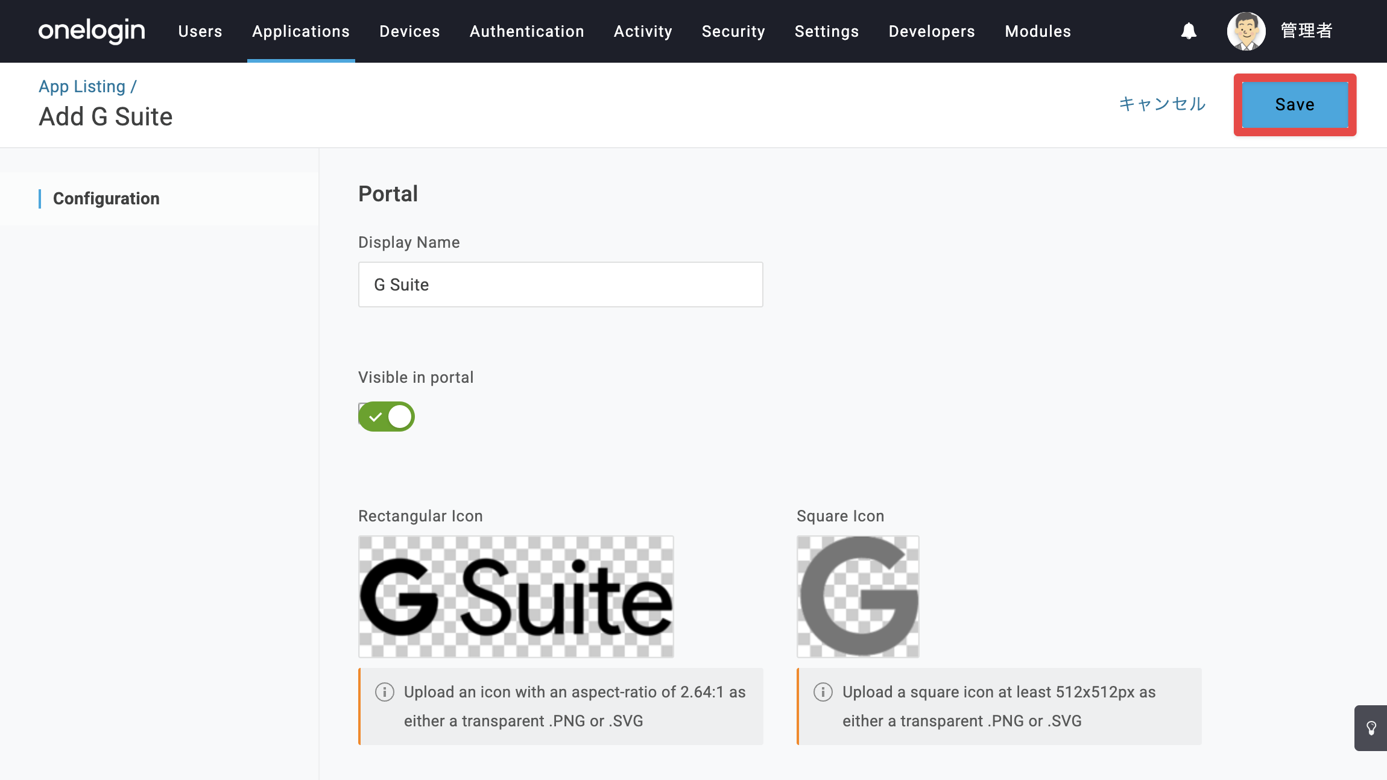Click info icon in Square Icon hint

click(x=823, y=692)
